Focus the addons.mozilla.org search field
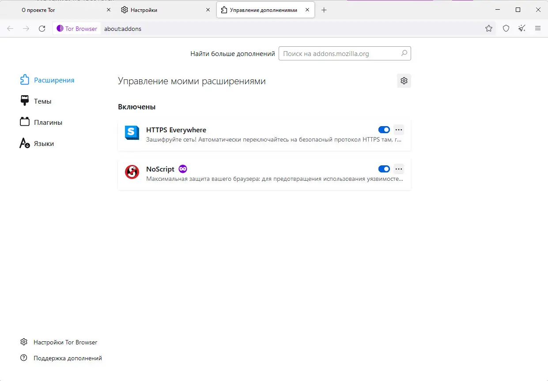 (345, 54)
